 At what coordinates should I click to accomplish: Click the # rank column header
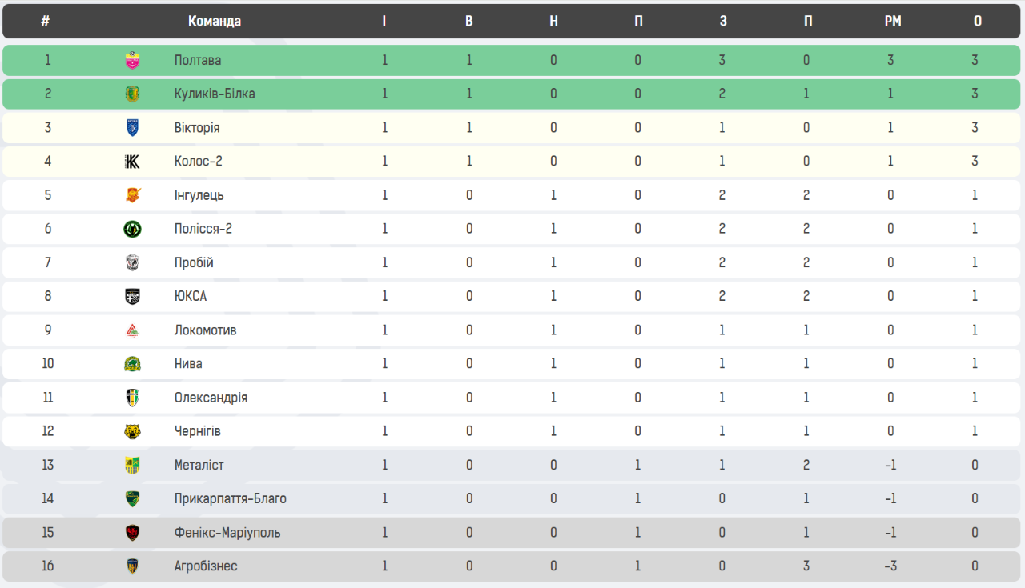[45, 22]
